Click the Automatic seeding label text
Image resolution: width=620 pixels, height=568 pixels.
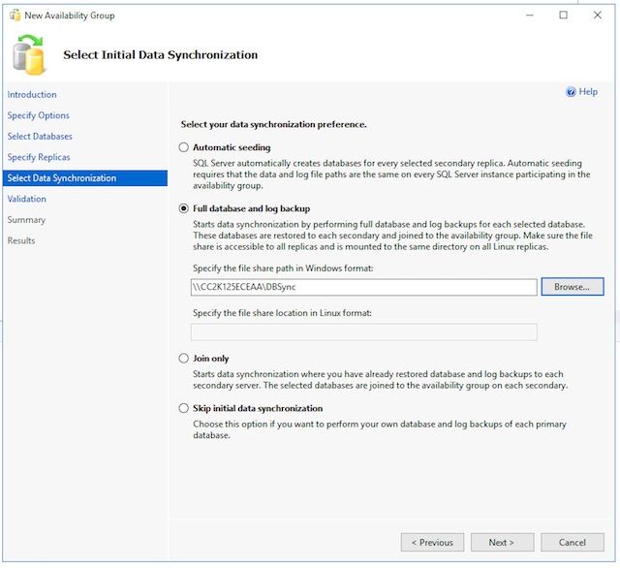(x=232, y=147)
